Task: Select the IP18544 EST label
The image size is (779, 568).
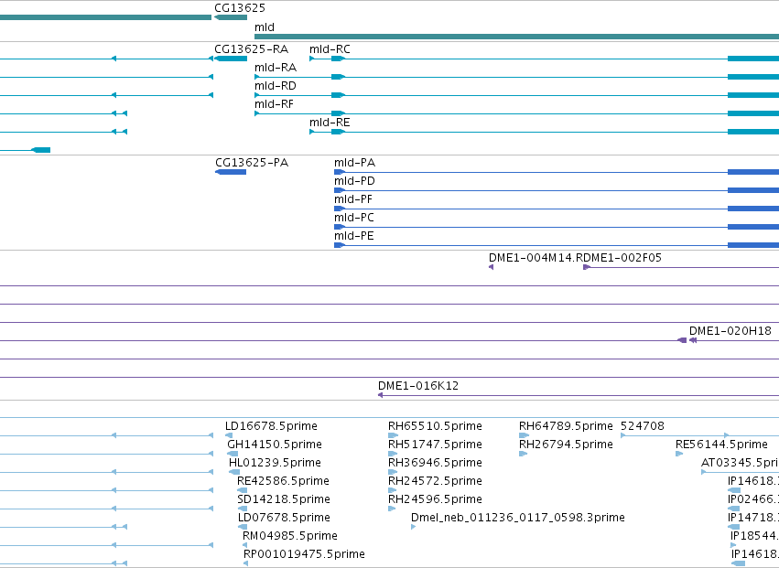Action: [x=754, y=536]
